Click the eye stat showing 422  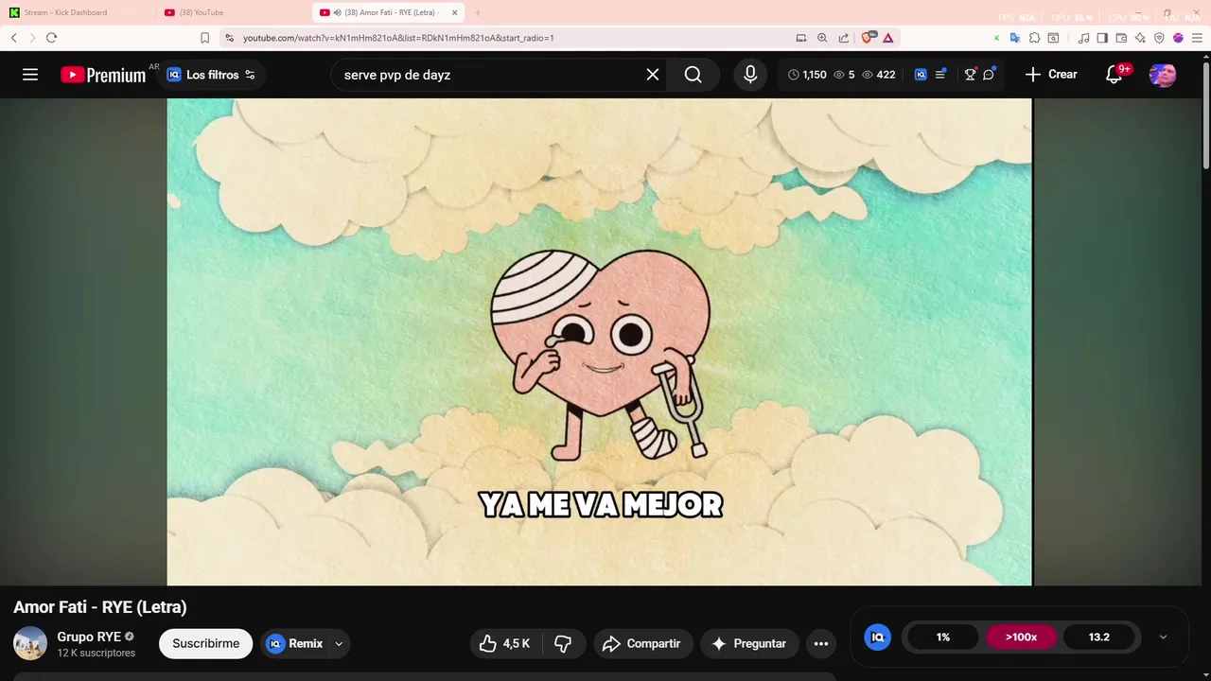(878, 75)
